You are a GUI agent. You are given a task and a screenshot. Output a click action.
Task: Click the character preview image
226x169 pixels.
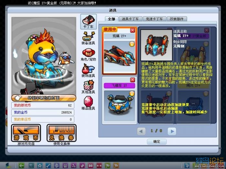coord(44,56)
